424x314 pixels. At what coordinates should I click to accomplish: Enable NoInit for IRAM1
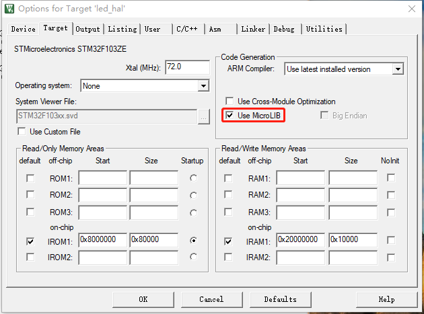[x=391, y=240]
